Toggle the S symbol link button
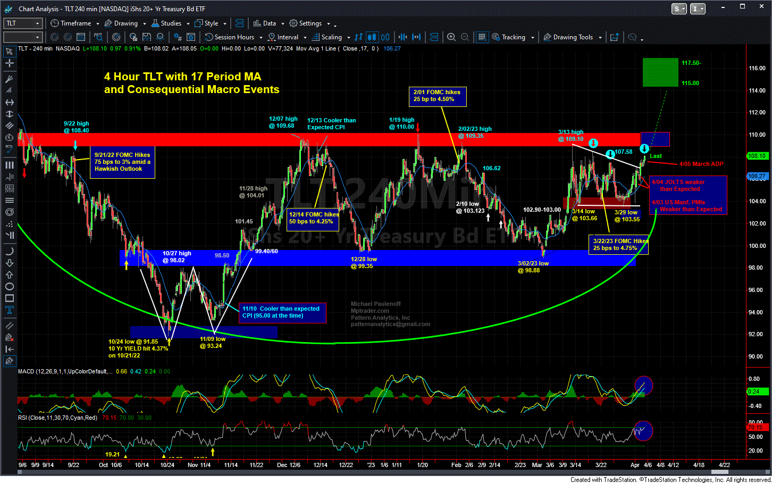 click(x=679, y=9)
